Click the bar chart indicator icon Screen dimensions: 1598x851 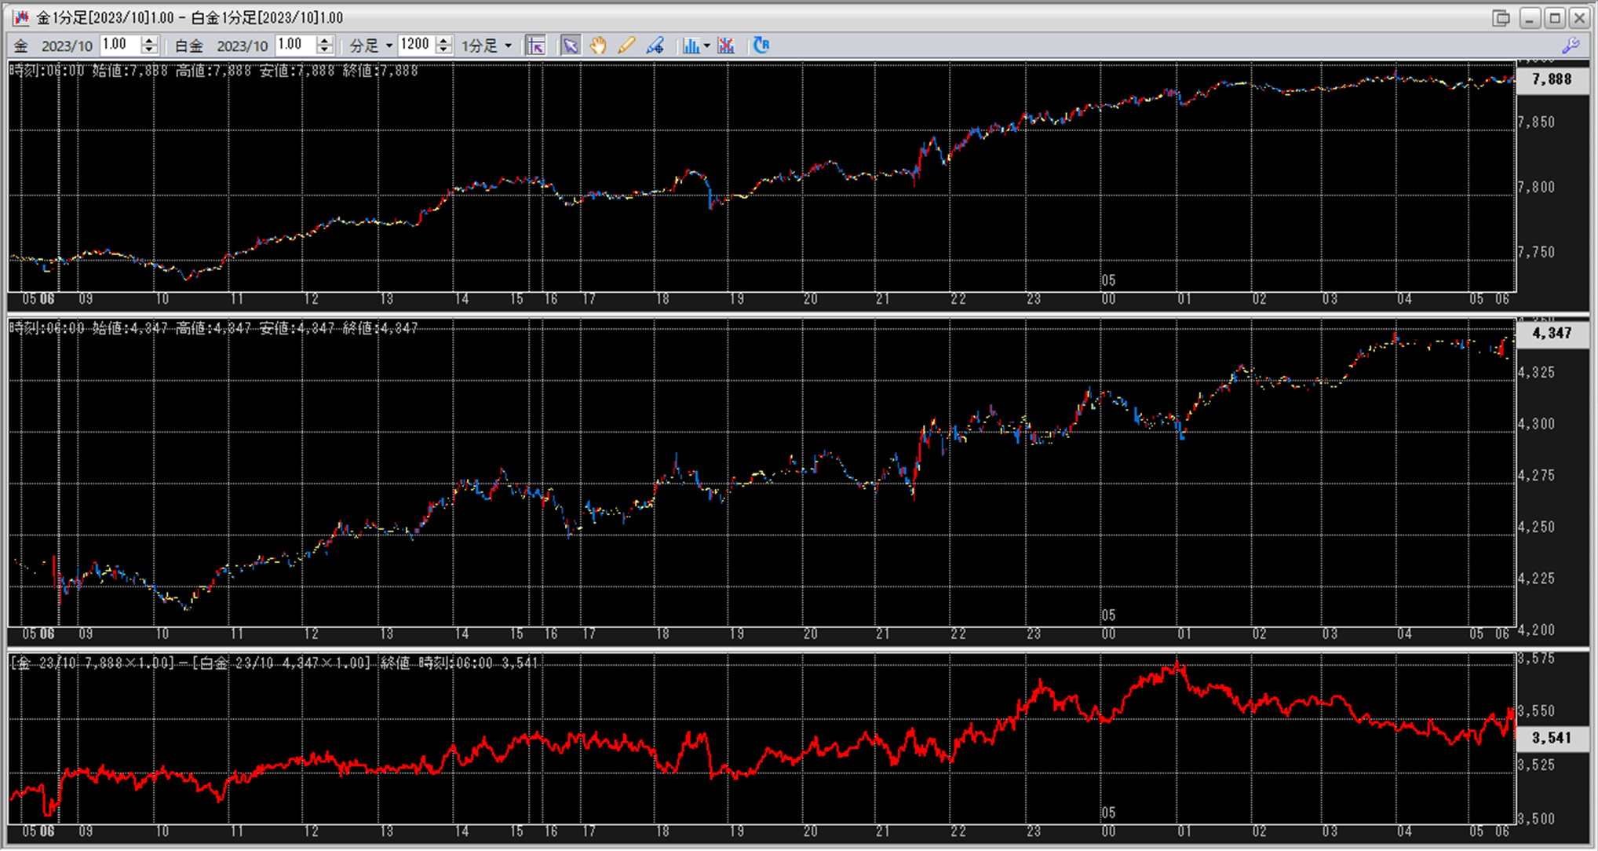[x=690, y=46]
